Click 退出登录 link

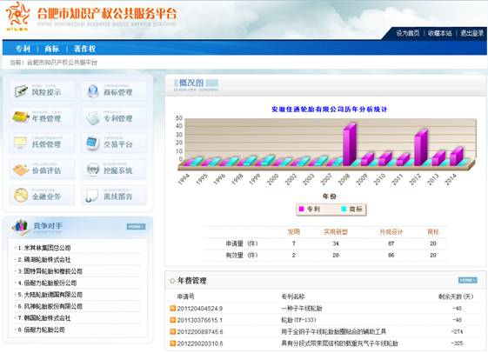pyautogui.click(x=472, y=33)
